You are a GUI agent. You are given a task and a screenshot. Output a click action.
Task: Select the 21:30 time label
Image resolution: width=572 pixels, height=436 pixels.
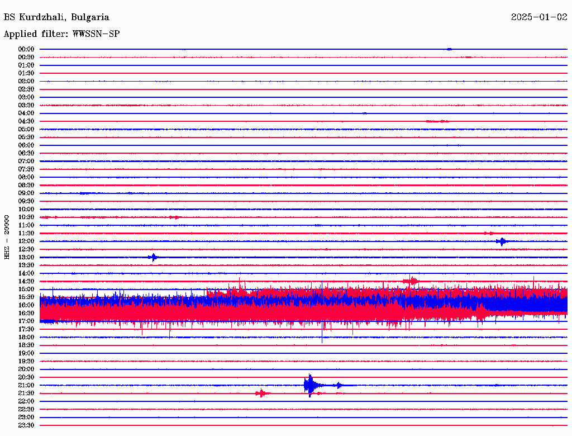click(x=26, y=394)
